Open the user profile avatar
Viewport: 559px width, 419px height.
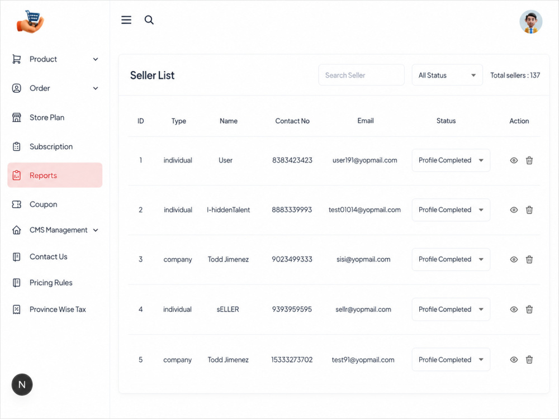(x=530, y=22)
